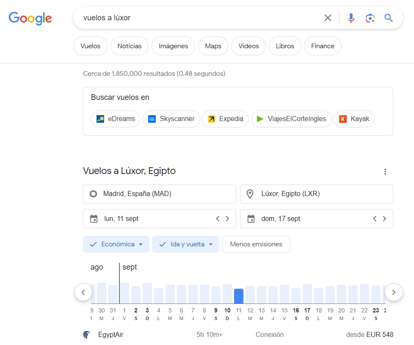Select the price bar for 23 sept

[376, 294]
